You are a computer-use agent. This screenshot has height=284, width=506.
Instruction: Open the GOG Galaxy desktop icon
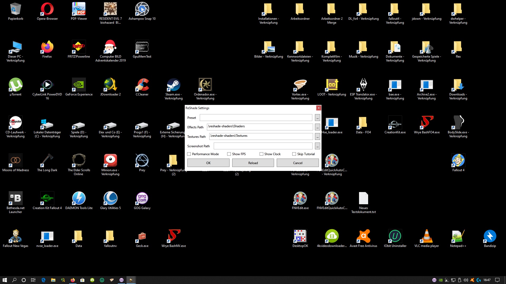coord(142,199)
